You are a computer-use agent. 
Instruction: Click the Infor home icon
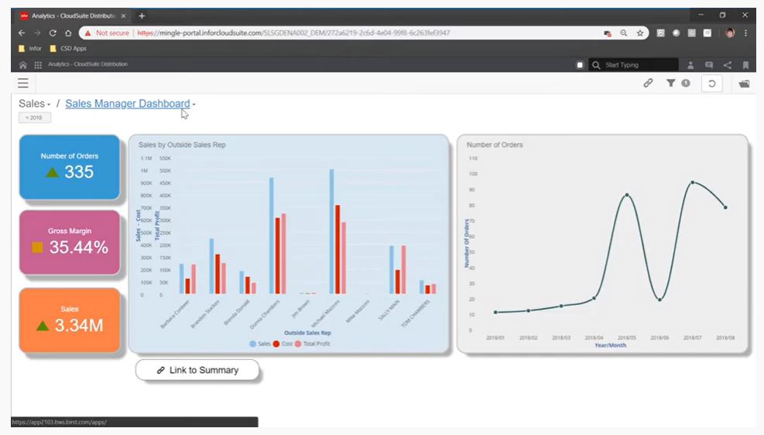22,65
